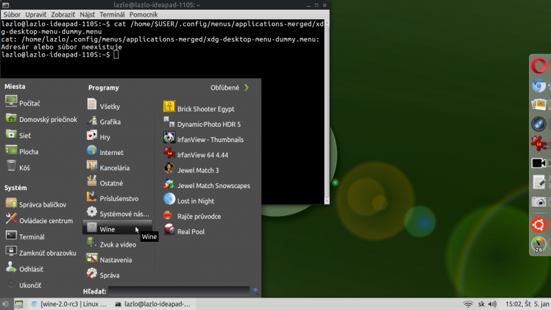Start Real Pool game
This screenshot has width=551, height=310.
(184, 231)
